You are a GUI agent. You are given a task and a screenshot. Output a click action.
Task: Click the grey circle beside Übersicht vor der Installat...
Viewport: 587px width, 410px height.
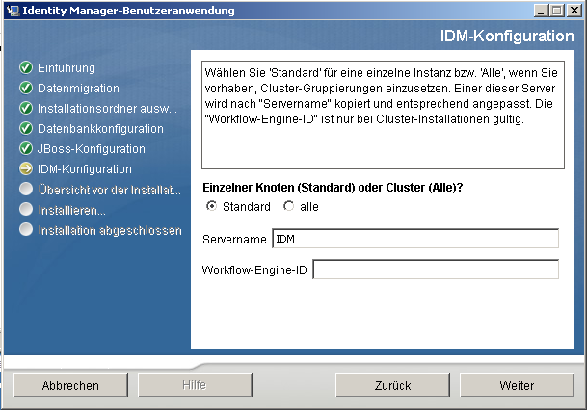tap(26, 189)
